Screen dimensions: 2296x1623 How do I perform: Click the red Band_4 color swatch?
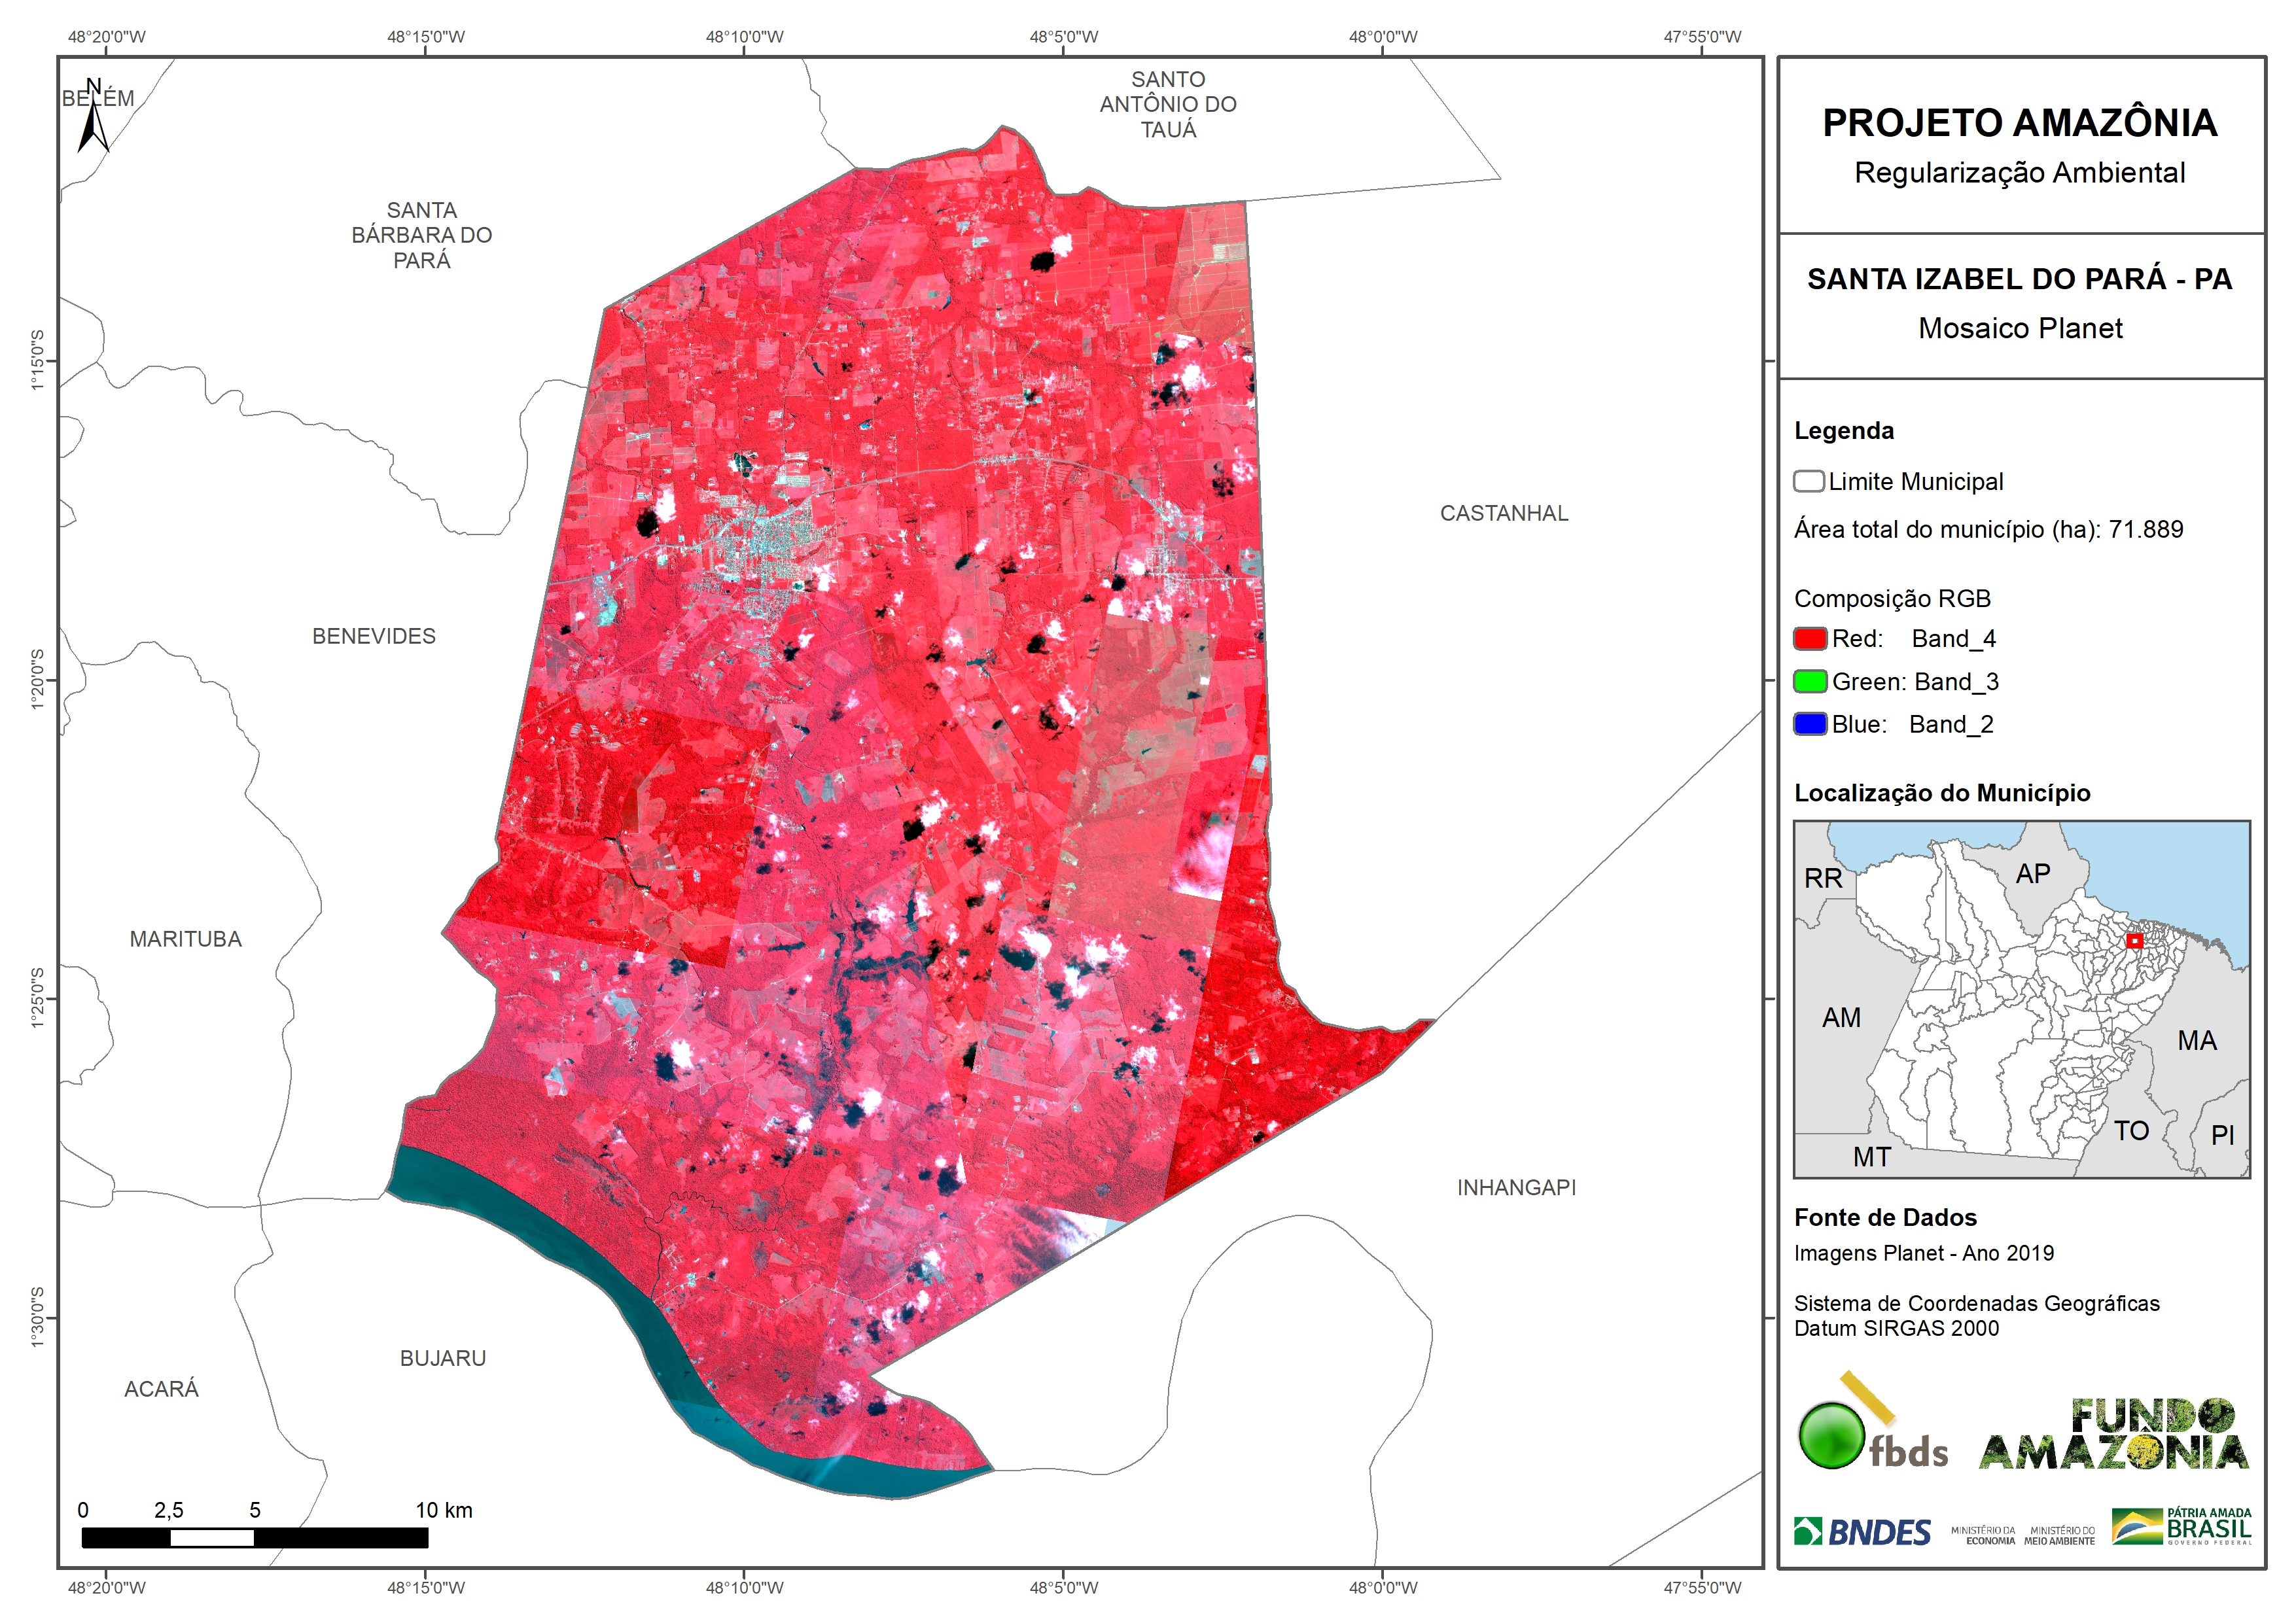(1810, 638)
